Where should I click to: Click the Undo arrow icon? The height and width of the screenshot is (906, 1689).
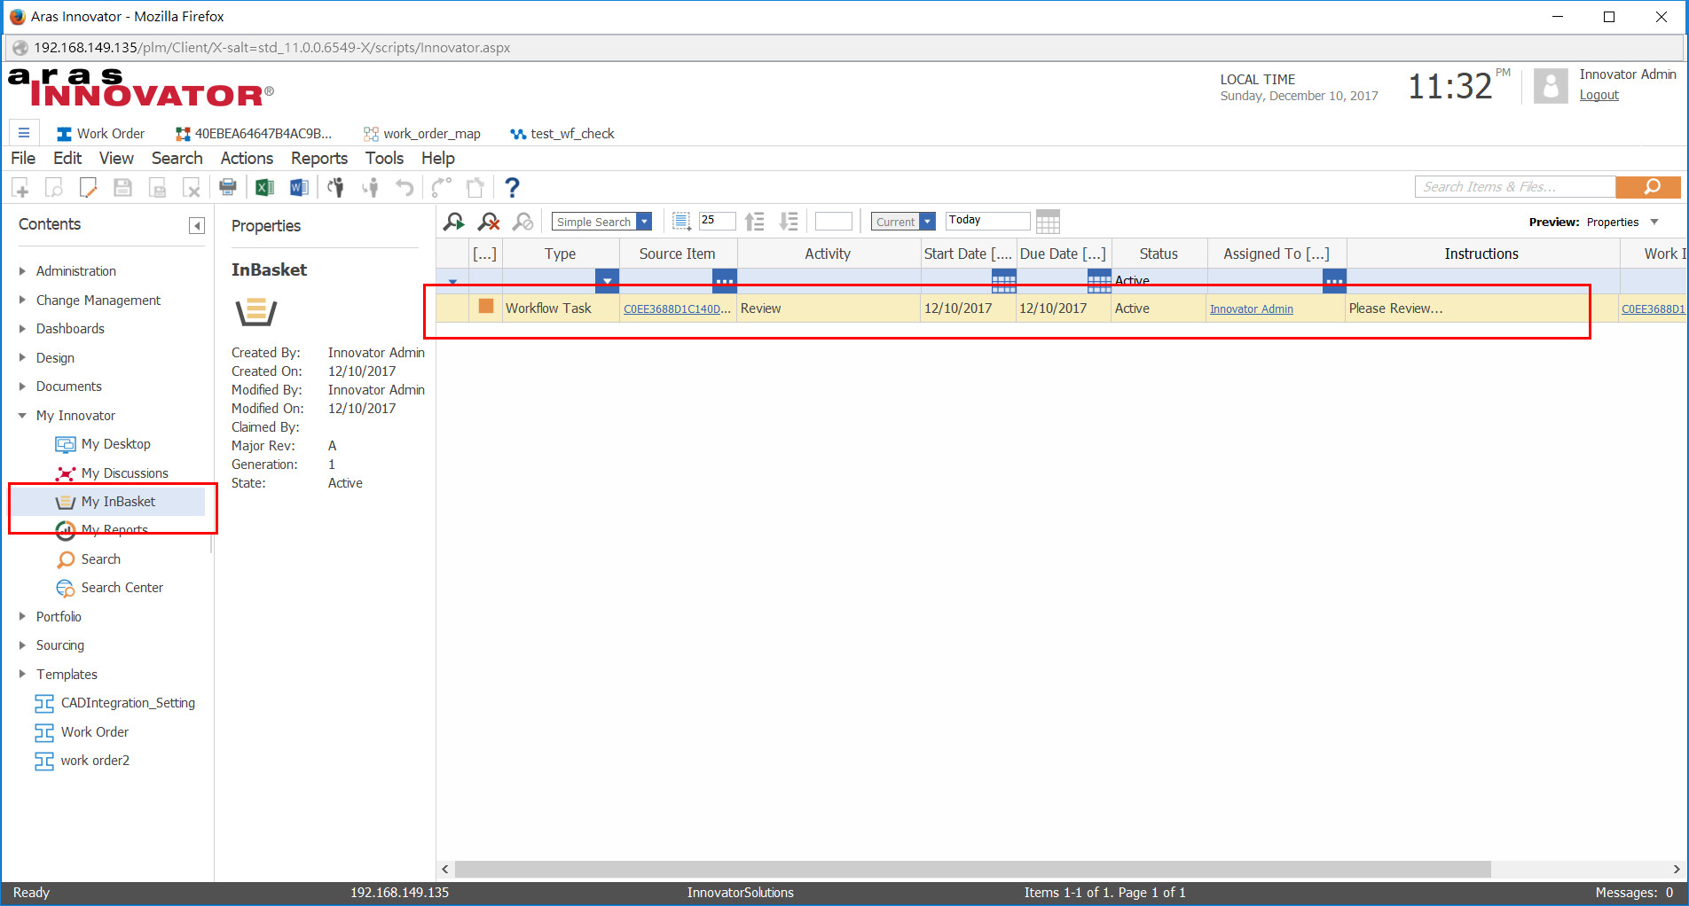pyautogui.click(x=405, y=187)
